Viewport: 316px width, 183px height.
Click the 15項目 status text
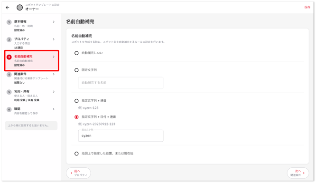click(19, 48)
